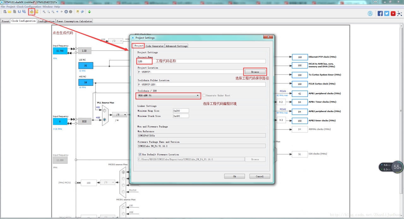Click the Project Name input field
Image resolution: width=404 pixels, height=219 pixels.
tap(201, 61)
